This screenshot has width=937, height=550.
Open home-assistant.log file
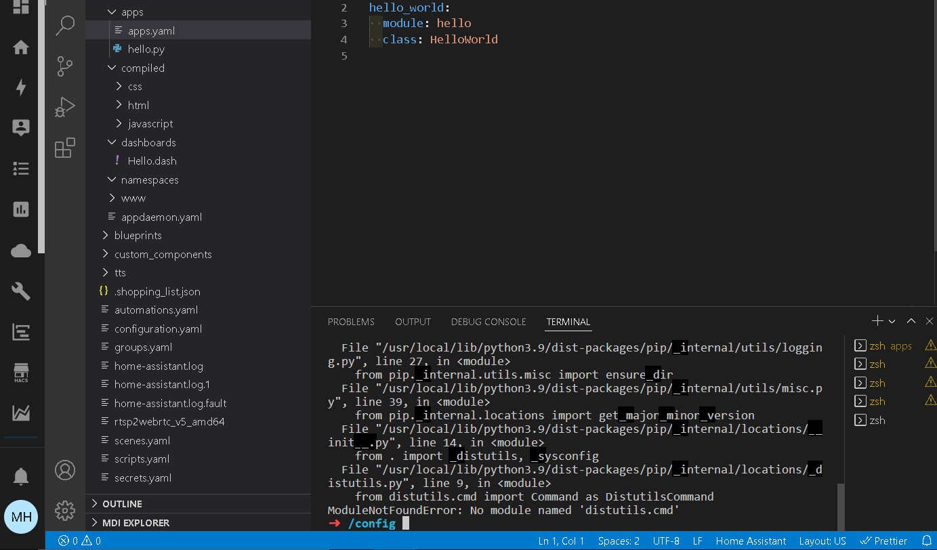[x=159, y=366]
